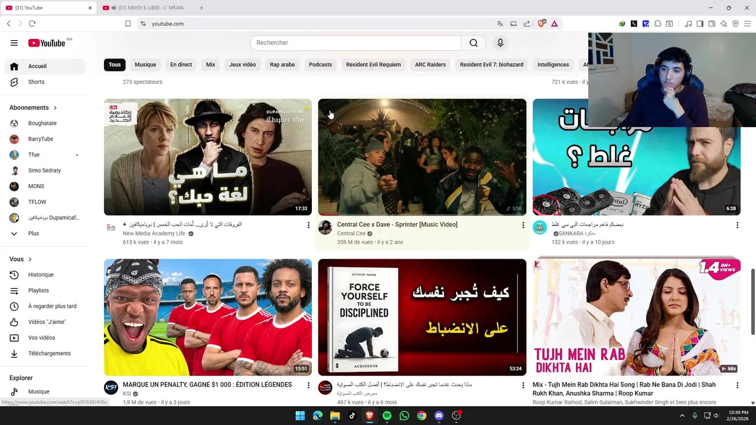Viewport: 756px width, 425px height.
Task: Click the YouTube logo
Action: pyautogui.click(x=47, y=42)
